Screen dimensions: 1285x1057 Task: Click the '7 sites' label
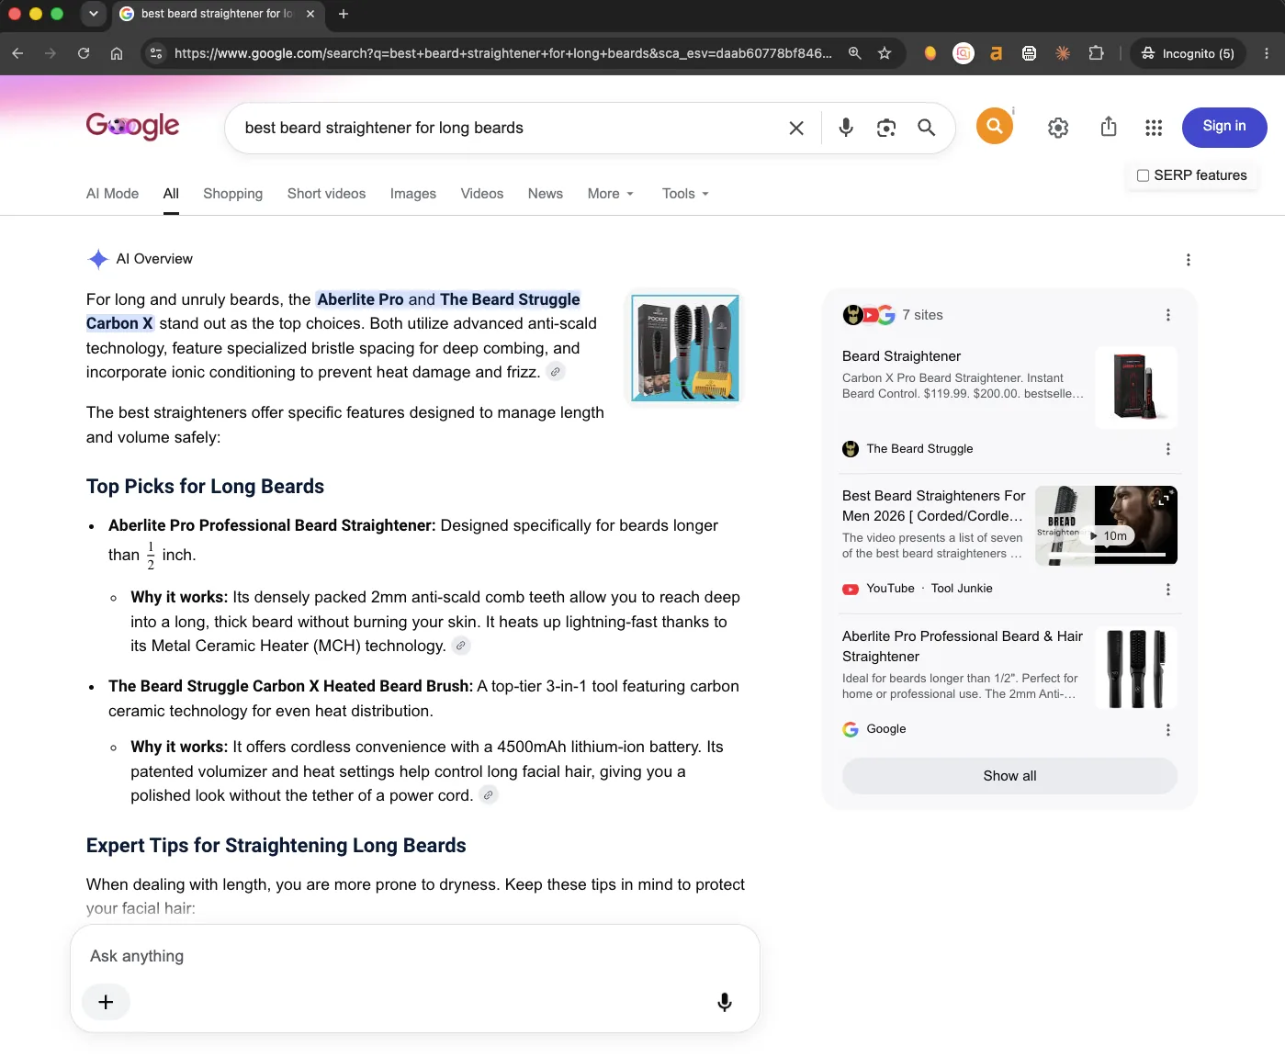point(922,315)
